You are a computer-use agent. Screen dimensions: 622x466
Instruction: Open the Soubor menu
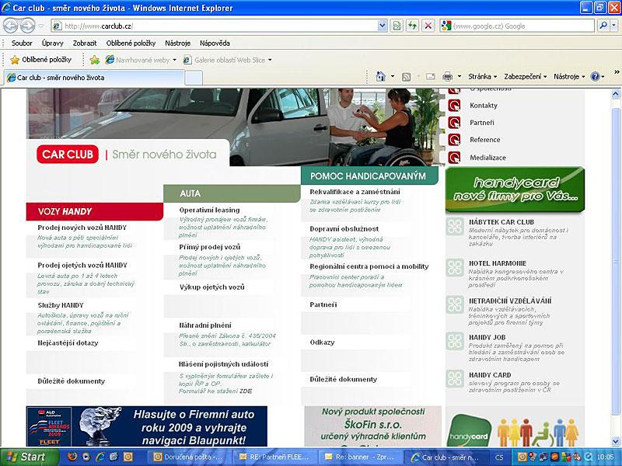pos(22,43)
